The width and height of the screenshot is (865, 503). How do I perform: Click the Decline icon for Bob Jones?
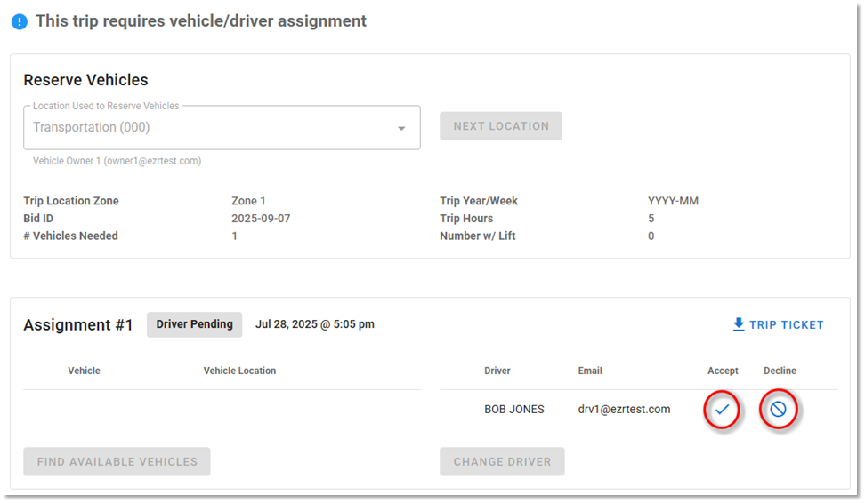pyautogui.click(x=778, y=409)
